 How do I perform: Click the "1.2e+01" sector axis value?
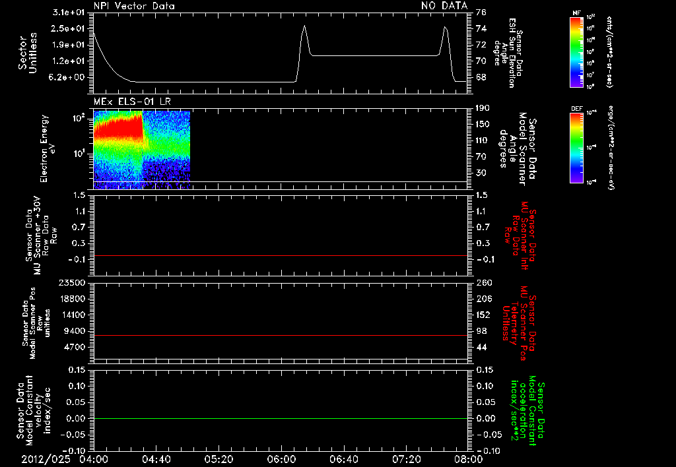click(69, 61)
